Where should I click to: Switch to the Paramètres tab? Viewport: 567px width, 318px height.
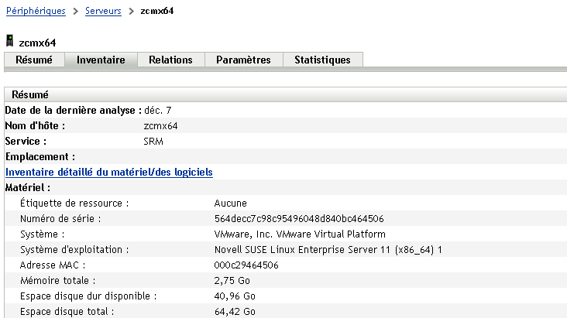point(243,60)
